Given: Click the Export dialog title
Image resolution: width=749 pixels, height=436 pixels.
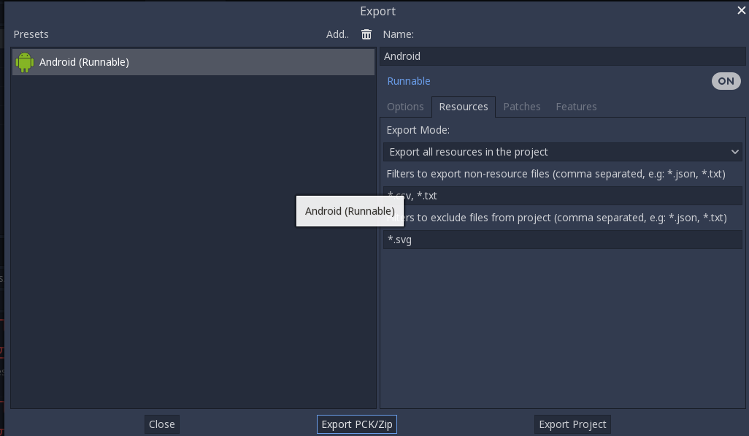Looking at the screenshot, I should click(378, 11).
